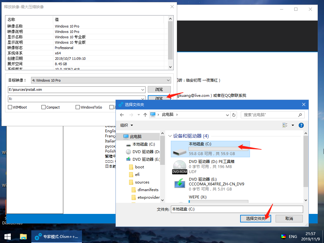This screenshot has width=324, height=243.
Task: Refresh the folder picker location
Action: pyautogui.click(x=234, y=115)
